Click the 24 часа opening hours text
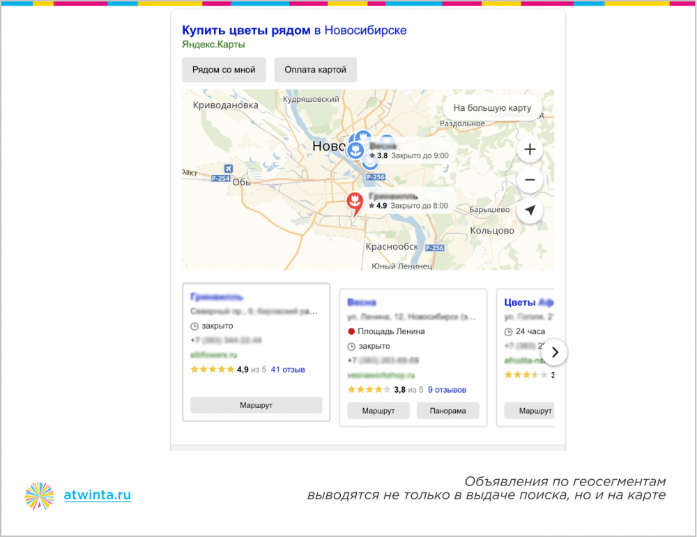697x537 pixels. [530, 331]
